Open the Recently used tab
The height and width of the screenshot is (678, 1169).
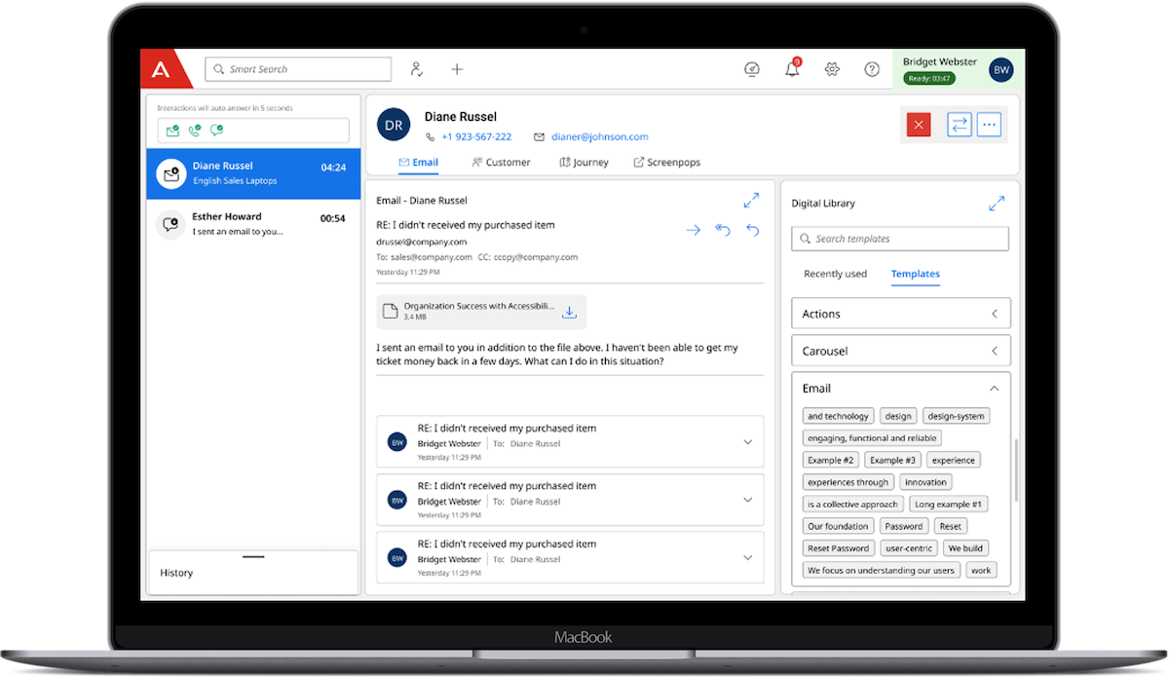(835, 274)
